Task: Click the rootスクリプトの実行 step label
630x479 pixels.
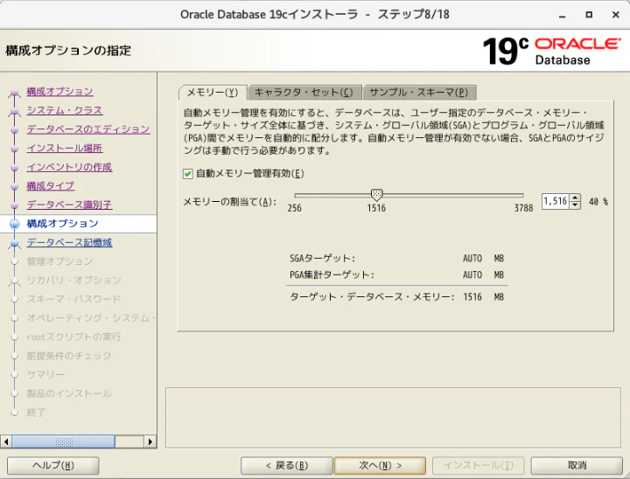Action: [73, 337]
